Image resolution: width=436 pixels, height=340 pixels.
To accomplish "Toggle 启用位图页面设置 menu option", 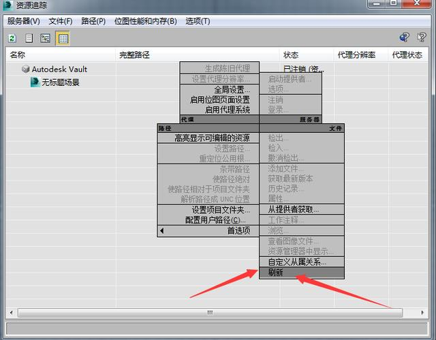I will 219,99.
